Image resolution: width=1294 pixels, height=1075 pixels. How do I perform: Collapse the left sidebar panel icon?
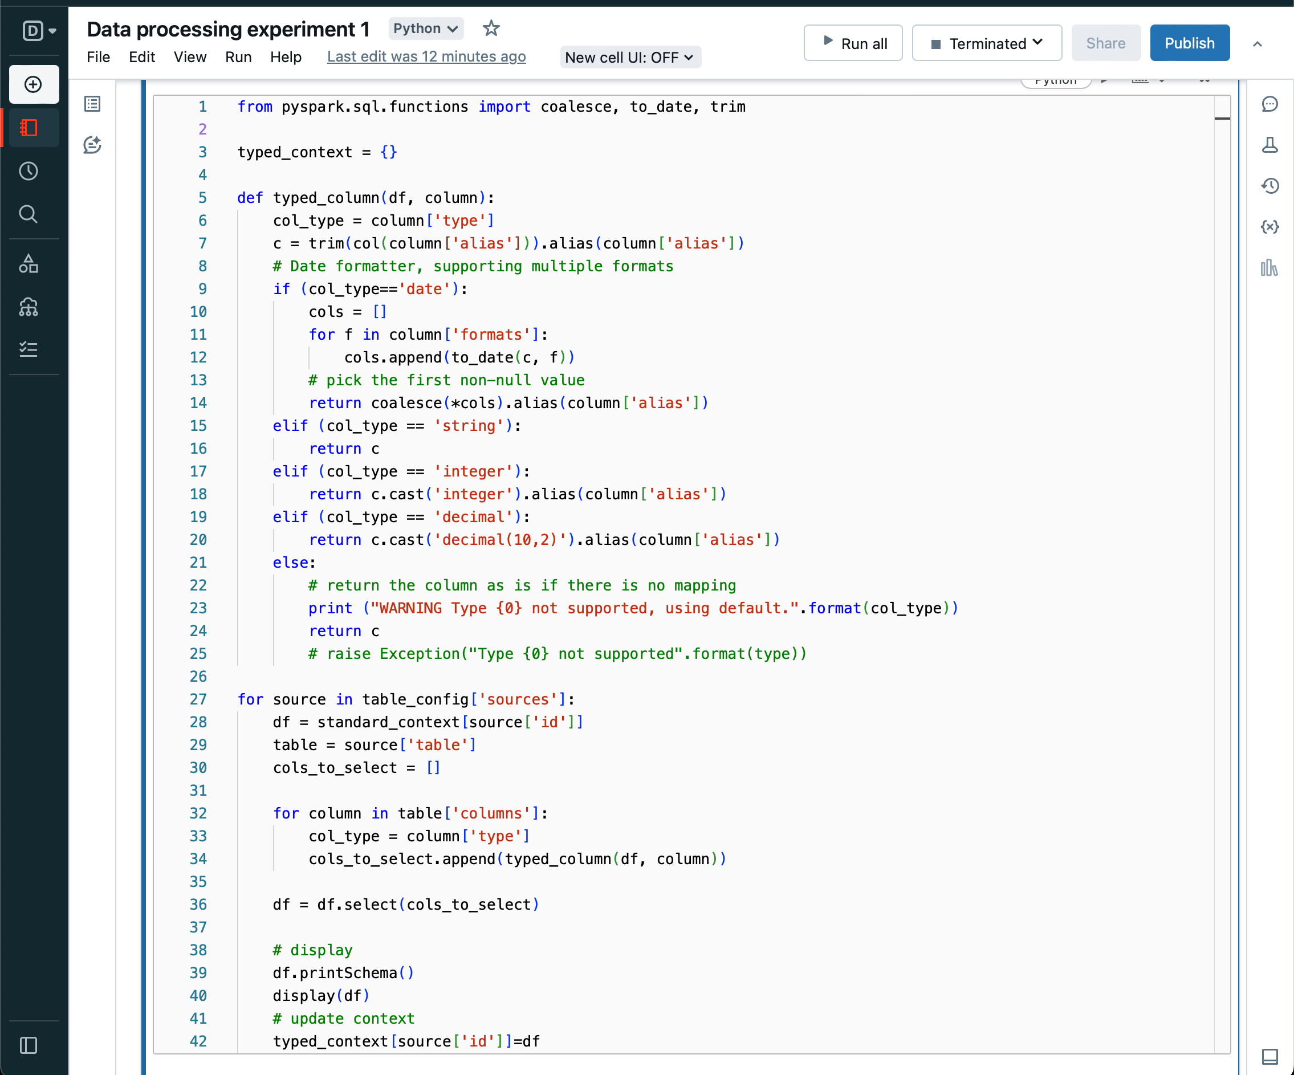(x=29, y=1045)
